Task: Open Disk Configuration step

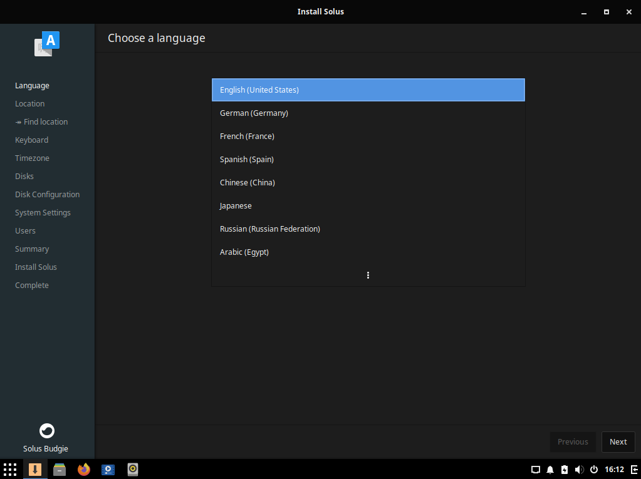Action: [x=48, y=194]
